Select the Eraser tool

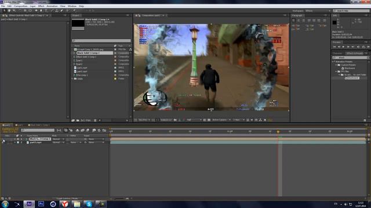pos(62,10)
